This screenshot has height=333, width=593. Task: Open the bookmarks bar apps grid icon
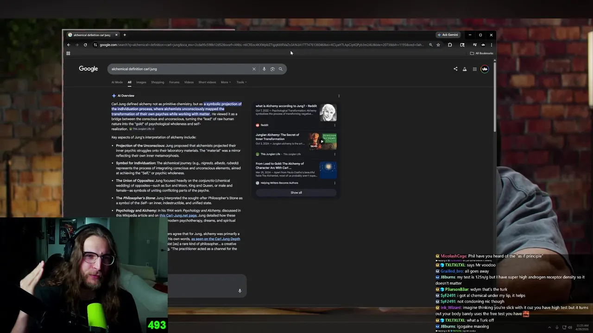[x=68, y=53]
